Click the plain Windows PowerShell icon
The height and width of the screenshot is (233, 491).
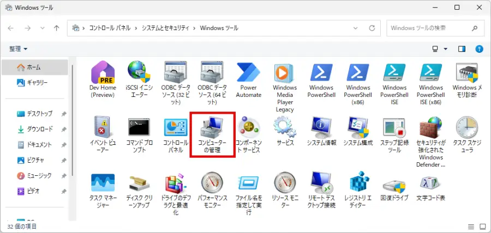click(x=321, y=72)
